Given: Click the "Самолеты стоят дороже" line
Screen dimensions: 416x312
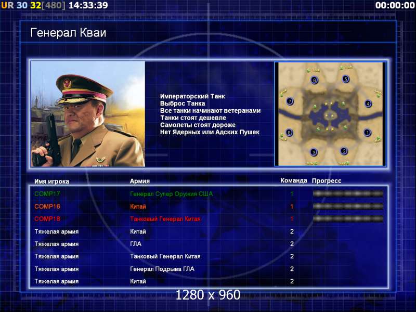Looking at the screenshot, I should [x=198, y=125].
